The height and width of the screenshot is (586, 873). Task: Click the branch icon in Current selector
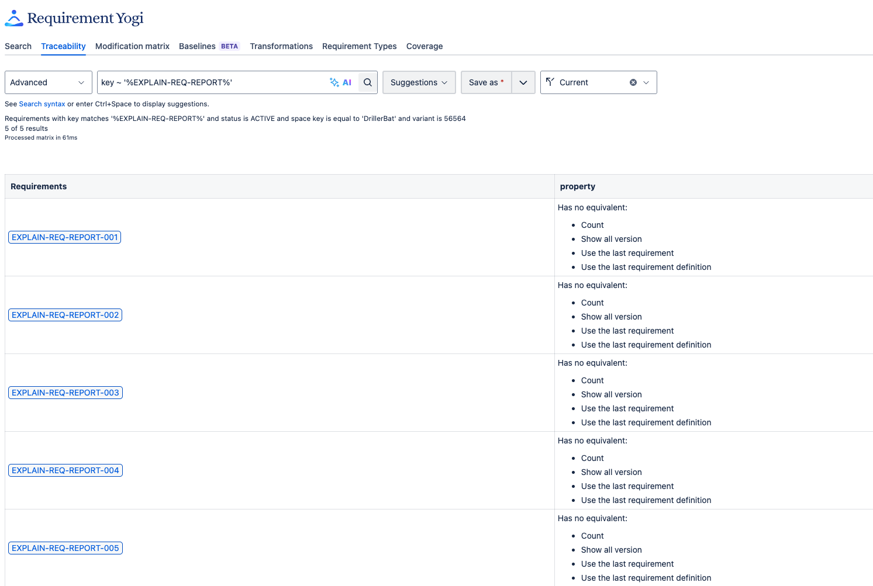[550, 82]
